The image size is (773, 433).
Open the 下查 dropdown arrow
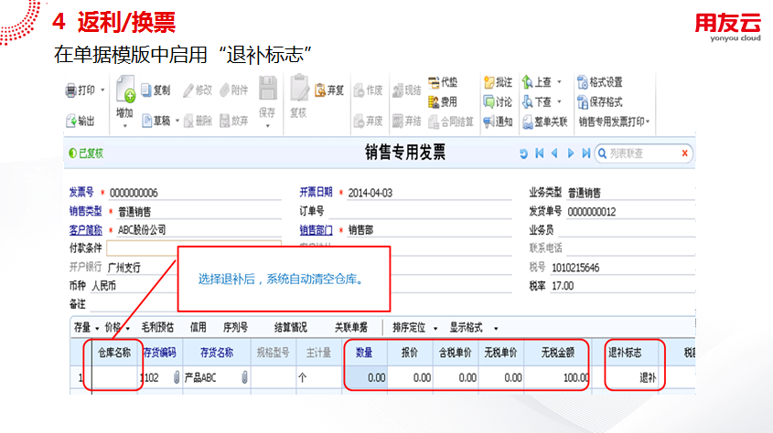click(559, 101)
